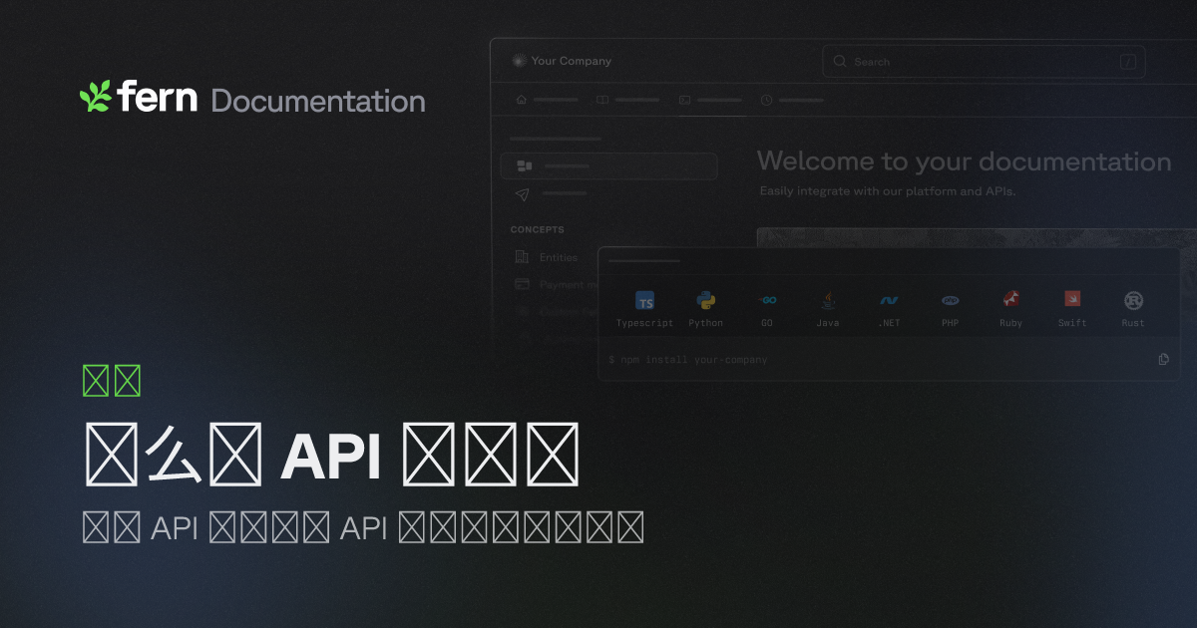
Task: Choose the Go SDK icon
Action: tap(767, 300)
